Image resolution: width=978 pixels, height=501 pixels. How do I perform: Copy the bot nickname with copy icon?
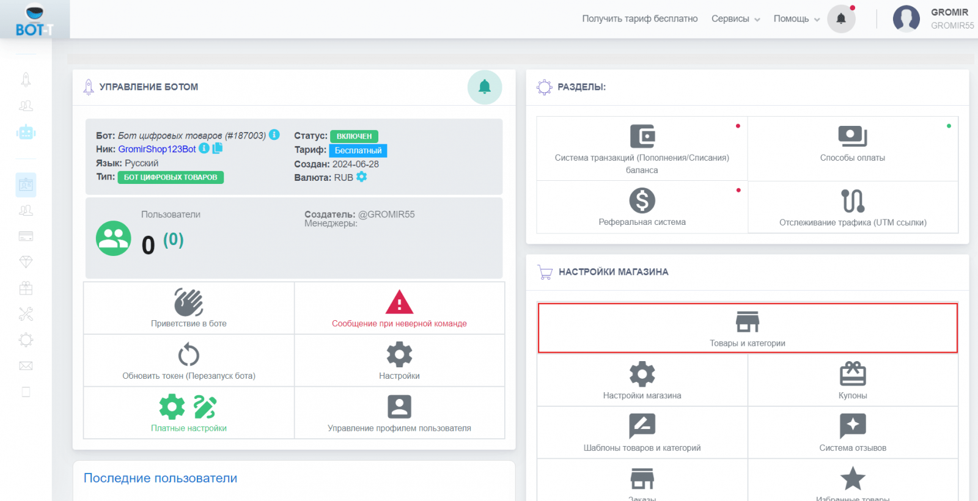pyautogui.click(x=218, y=148)
